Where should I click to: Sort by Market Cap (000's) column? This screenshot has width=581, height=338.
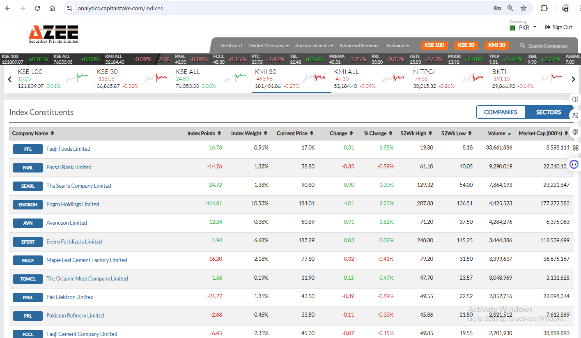(544, 133)
